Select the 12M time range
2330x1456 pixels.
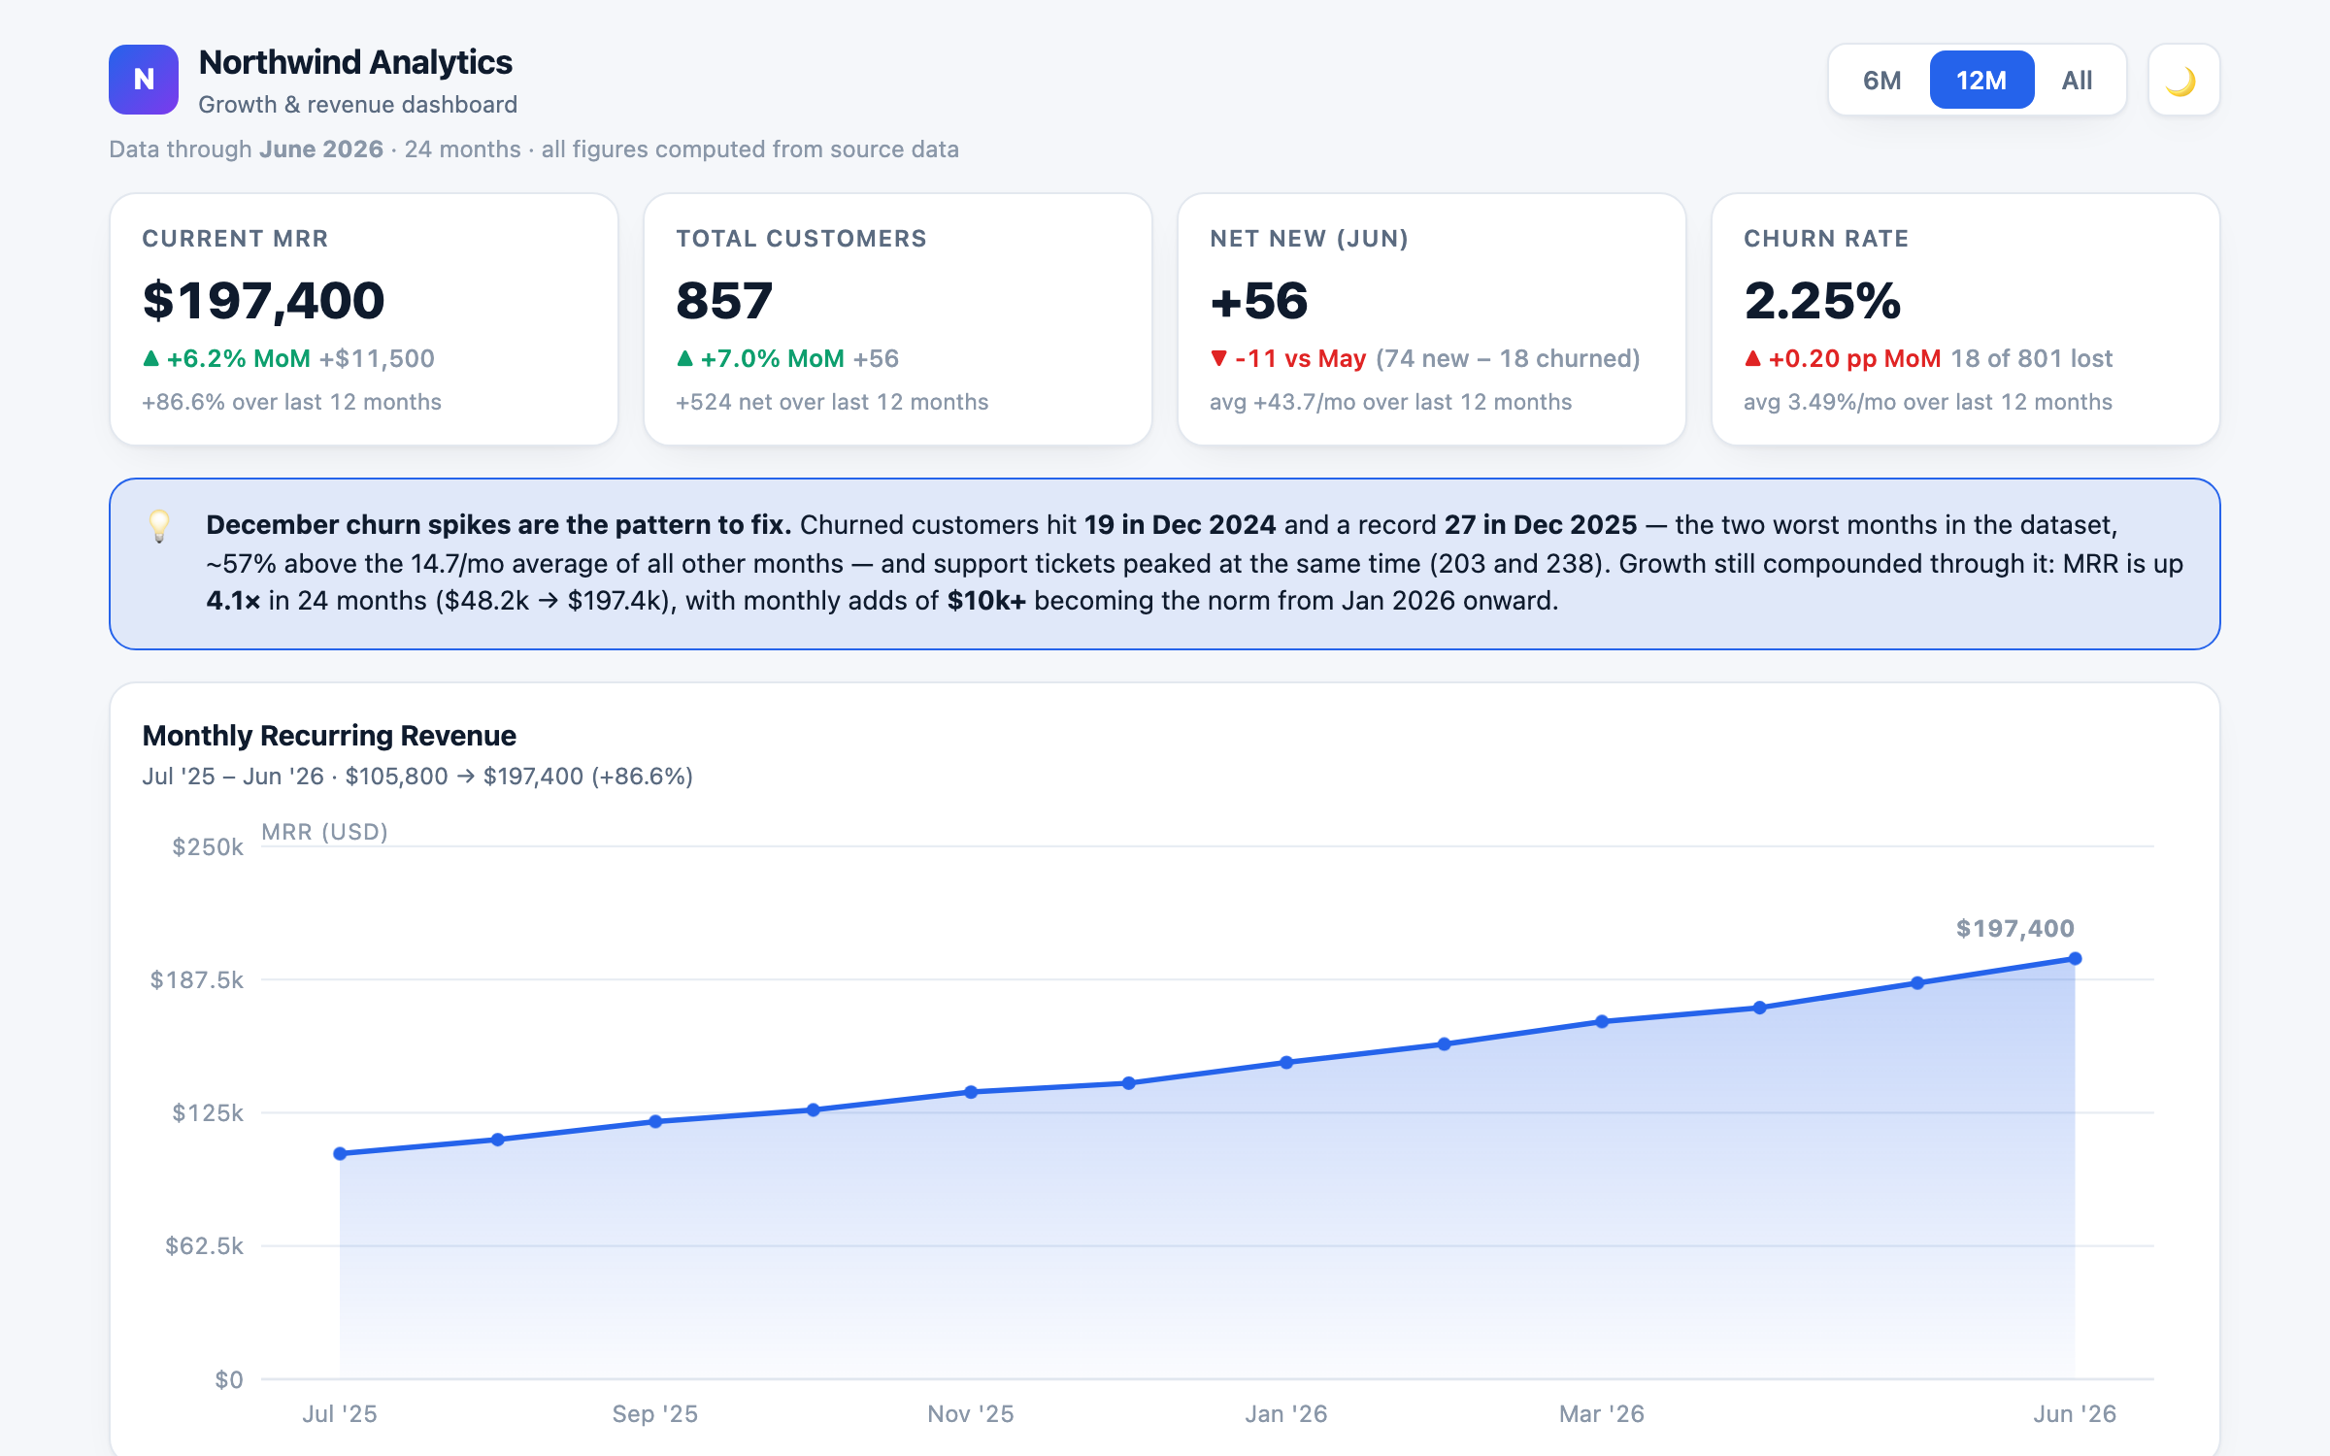1981,81
